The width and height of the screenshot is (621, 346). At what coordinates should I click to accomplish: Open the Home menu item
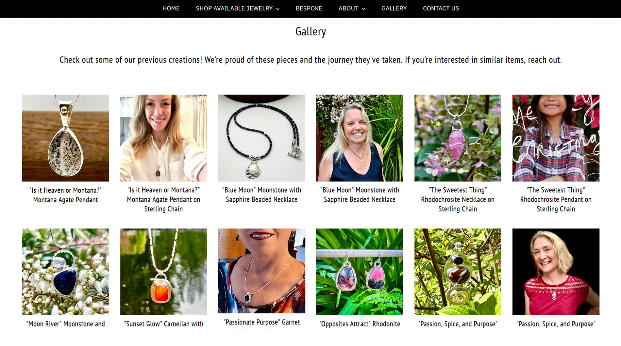[171, 8]
